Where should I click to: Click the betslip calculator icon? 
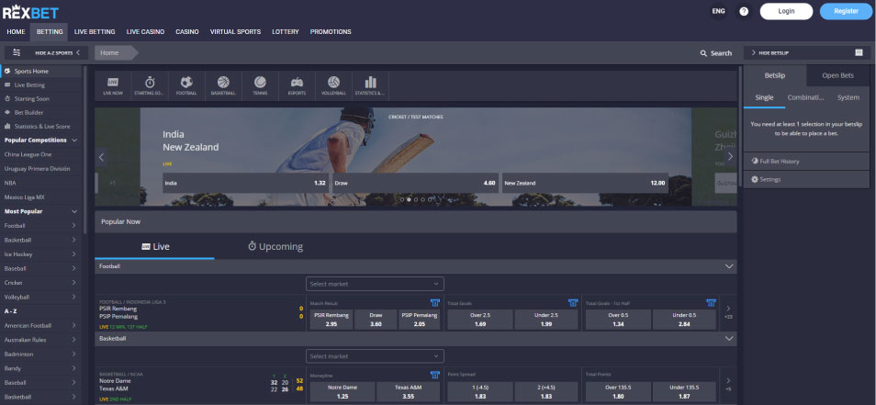coord(859,52)
